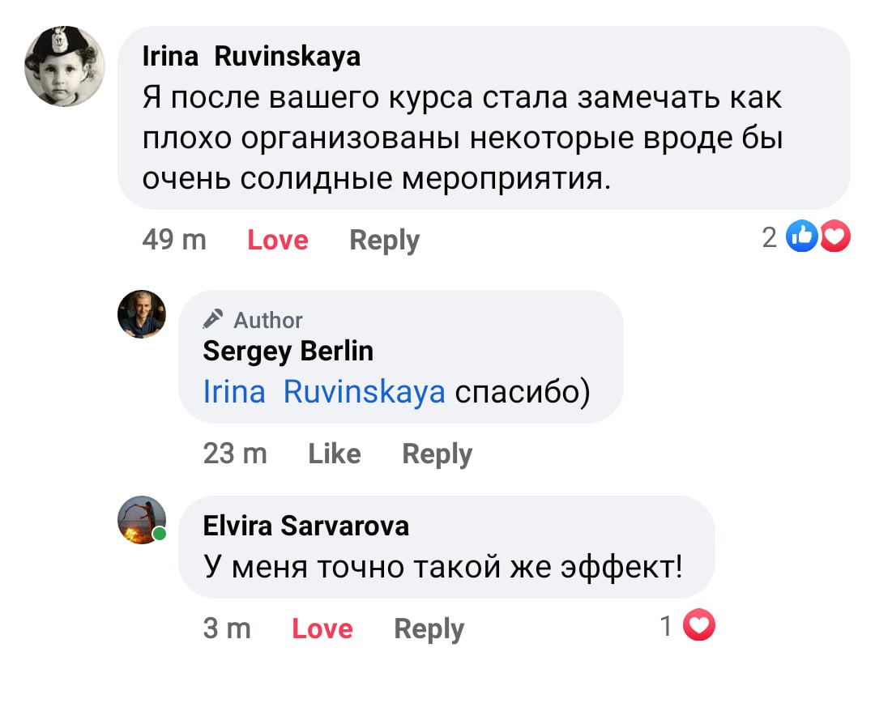Reply to Irina Ruvinskaya's comment
Viewport: 875px width, 703px height.
pyautogui.click(x=384, y=241)
